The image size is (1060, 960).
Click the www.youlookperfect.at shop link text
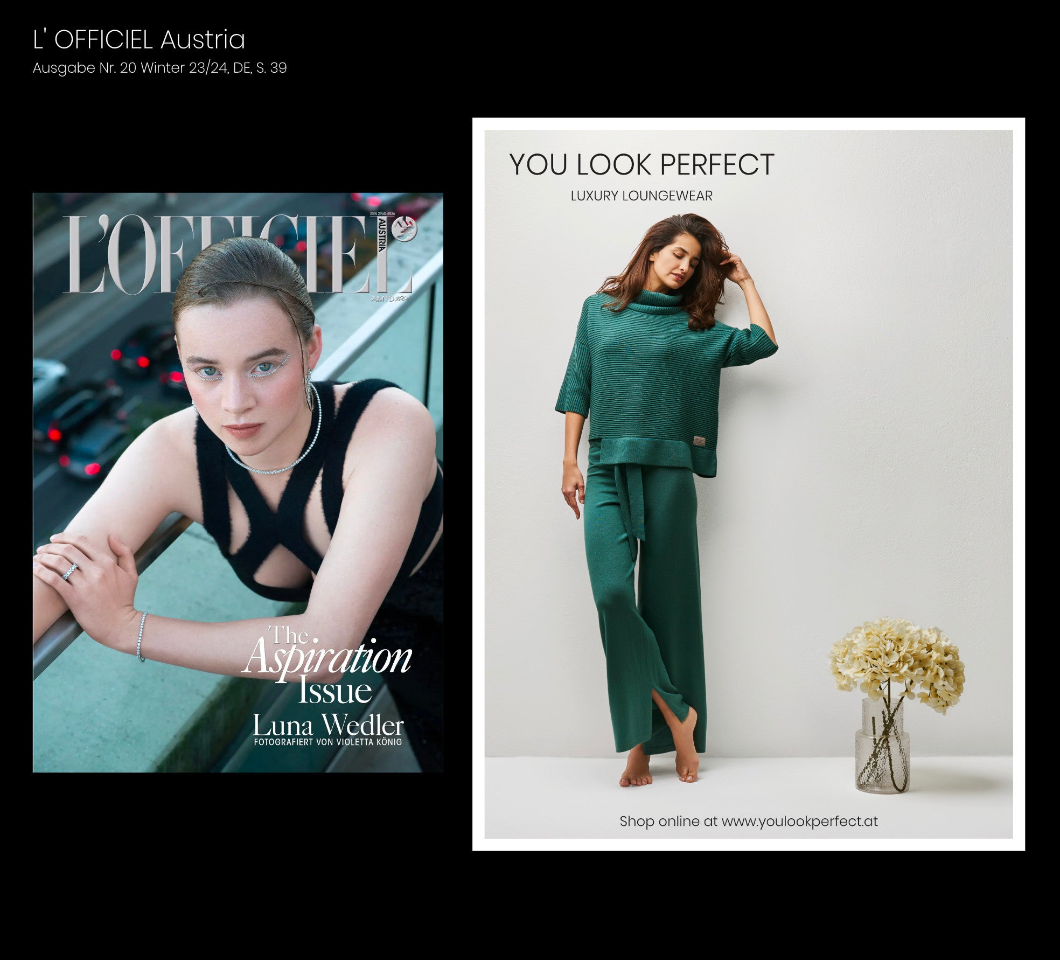click(799, 821)
